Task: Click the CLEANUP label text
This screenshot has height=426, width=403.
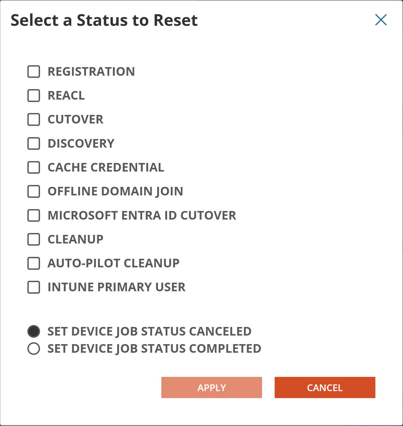Action: tap(75, 239)
